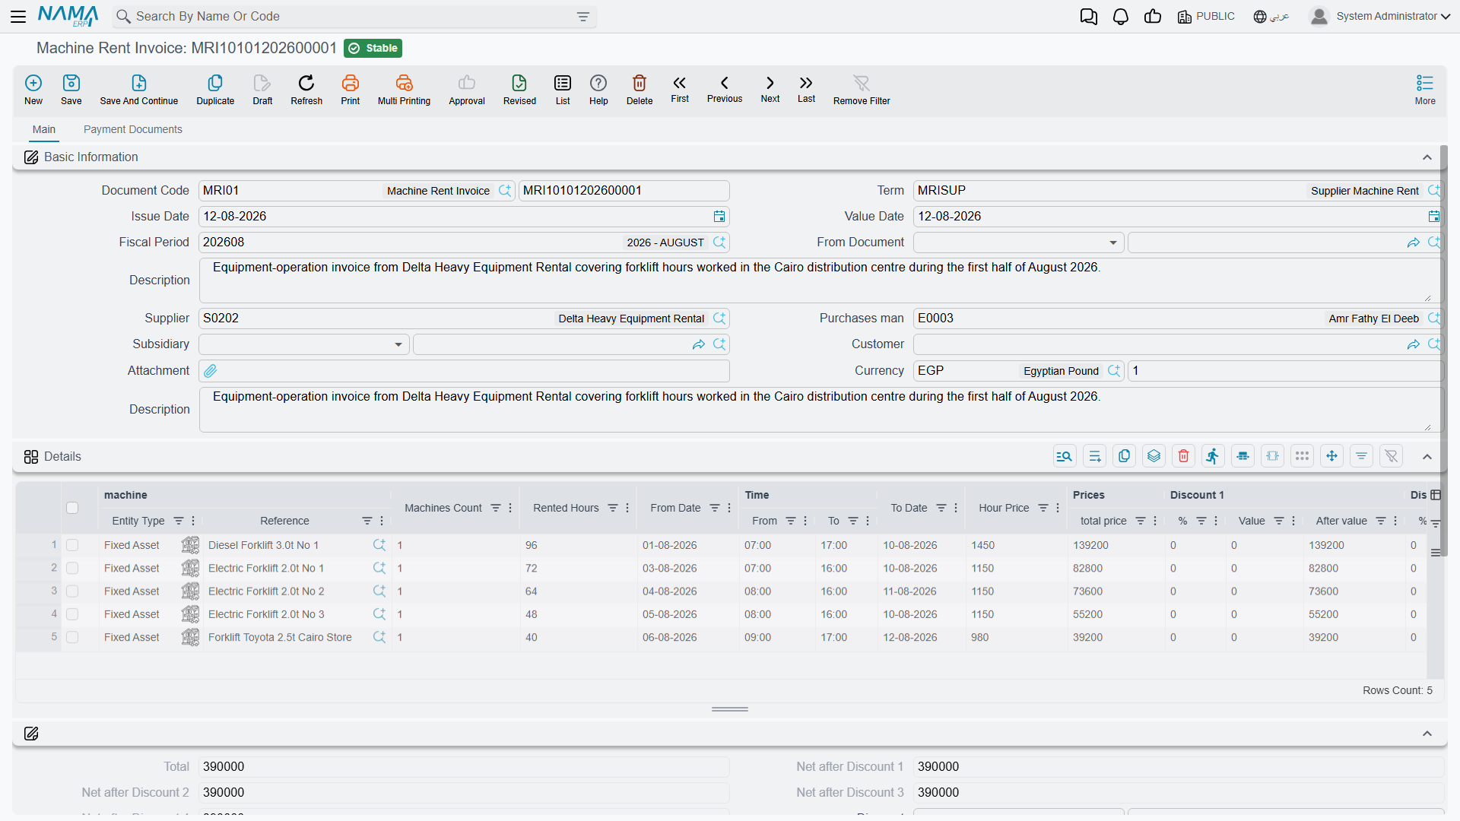Viewport: 1460px width, 821px height.
Task: Open Issue Date calendar picker
Action: click(719, 217)
